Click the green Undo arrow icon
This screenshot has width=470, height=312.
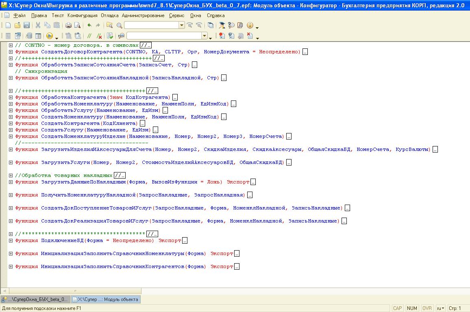coord(89,25)
